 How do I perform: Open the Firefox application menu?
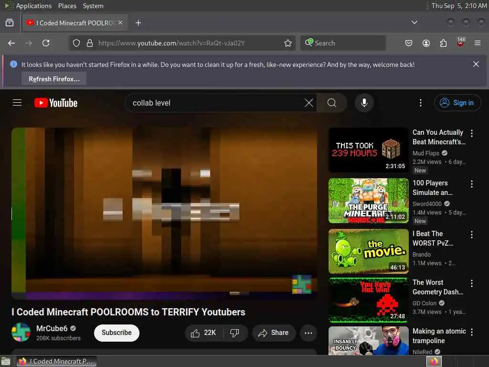pyautogui.click(x=478, y=43)
